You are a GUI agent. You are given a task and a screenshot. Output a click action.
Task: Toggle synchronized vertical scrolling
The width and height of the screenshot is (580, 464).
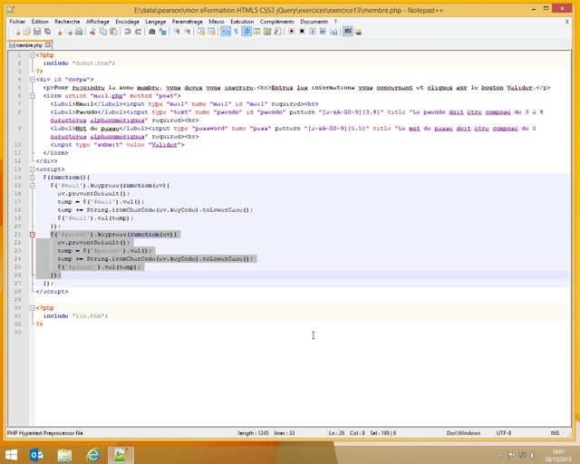(x=201, y=32)
